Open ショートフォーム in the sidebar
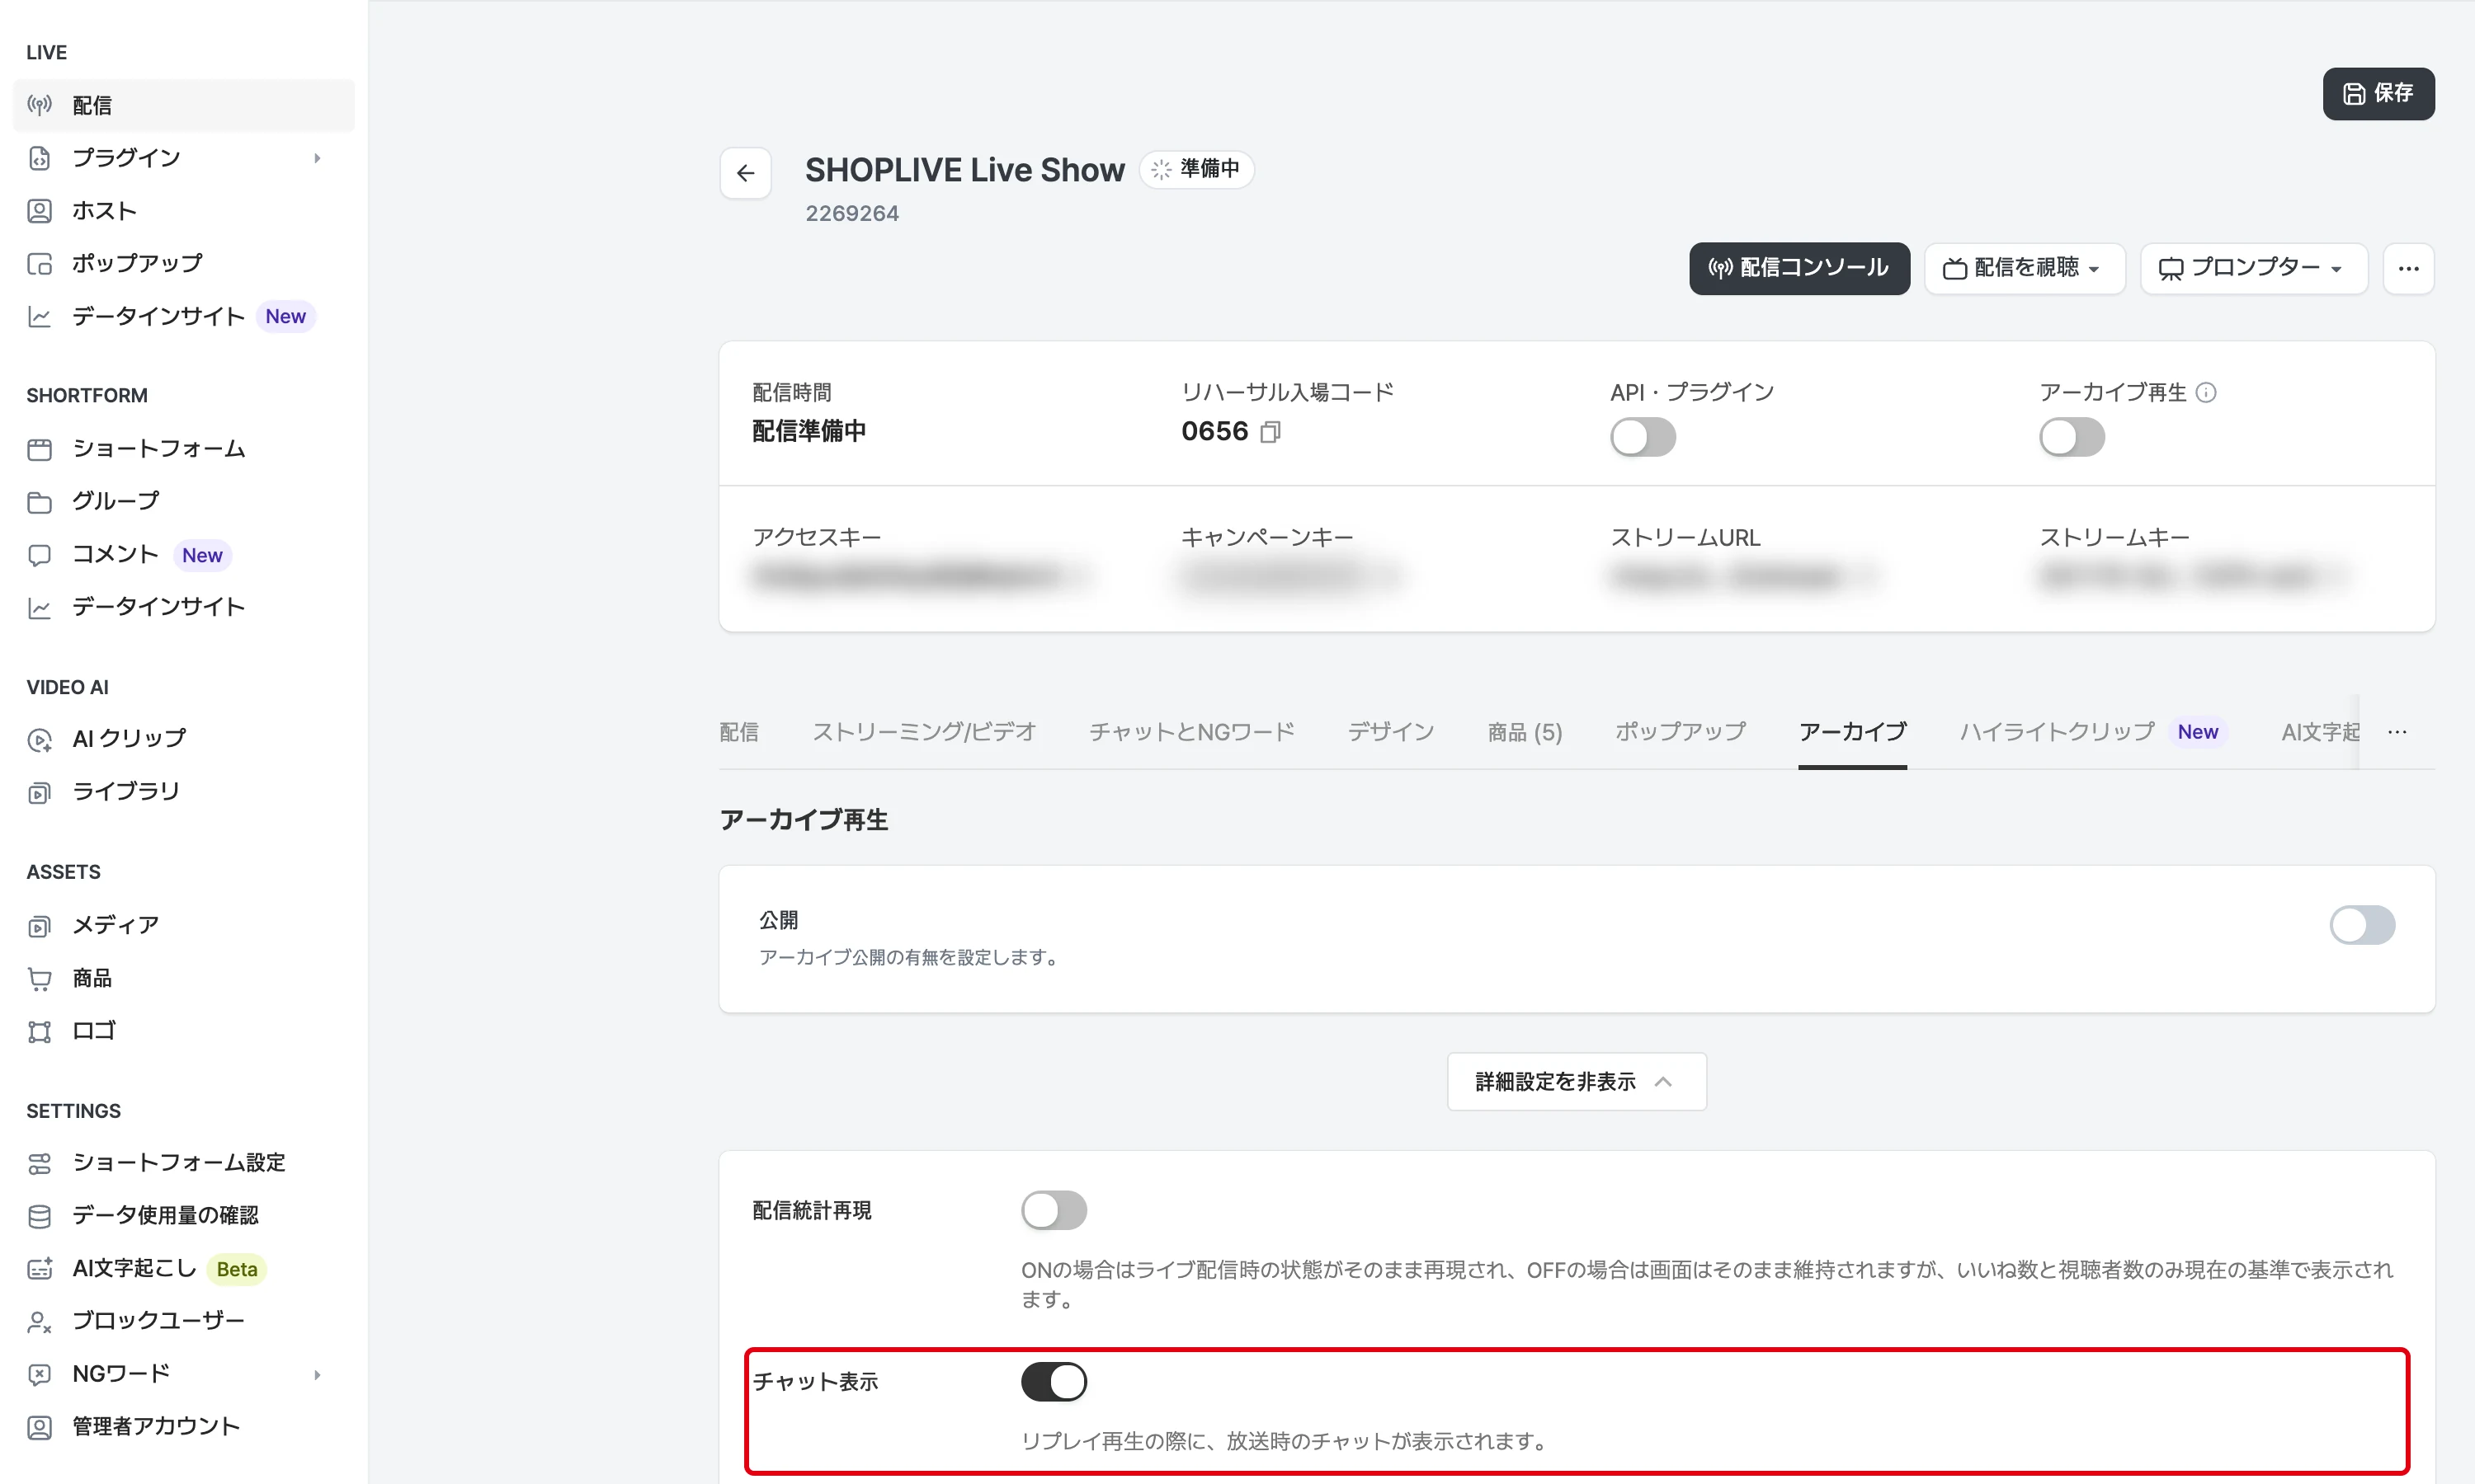This screenshot has width=2475, height=1484. tap(183, 449)
